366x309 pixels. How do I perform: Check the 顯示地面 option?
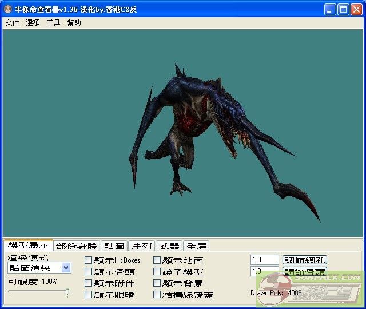157,260
